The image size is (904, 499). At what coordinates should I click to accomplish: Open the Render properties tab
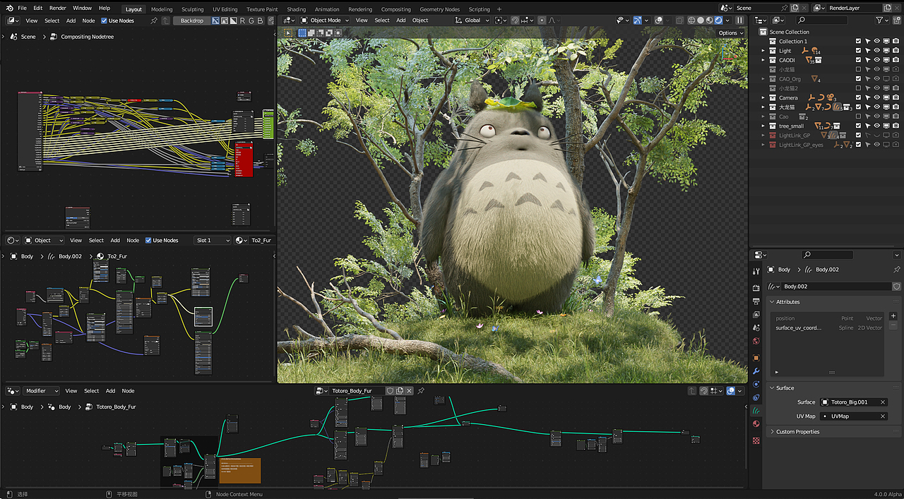[756, 289]
